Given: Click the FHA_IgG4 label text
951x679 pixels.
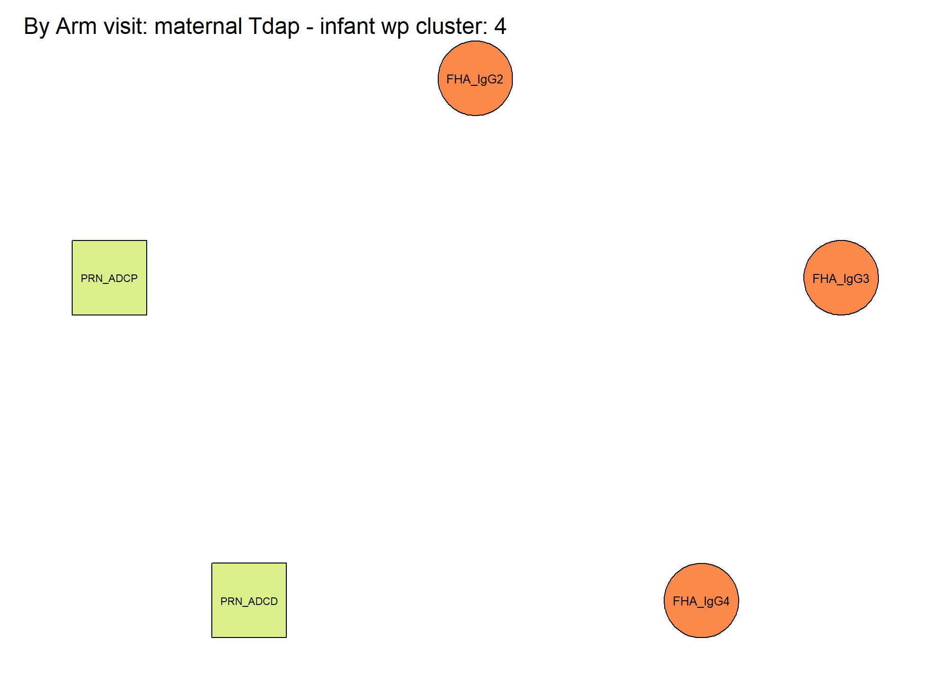Looking at the screenshot, I should (701, 601).
